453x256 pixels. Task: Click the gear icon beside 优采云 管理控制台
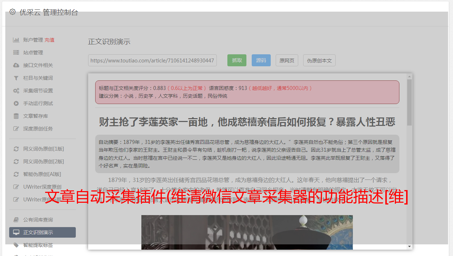click(x=13, y=12)
